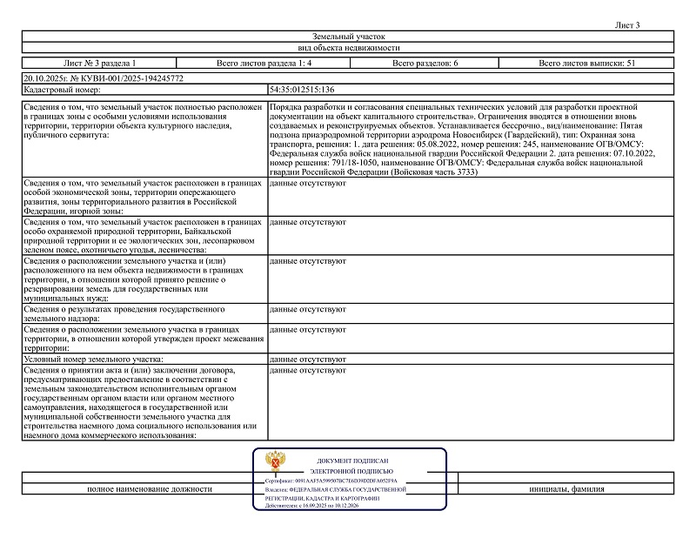Image resolution: width=696 pixels, height=538 pixels.
Task: Click the "Всего листов раздела 1: 4" cell
Action: click(263, 64)
